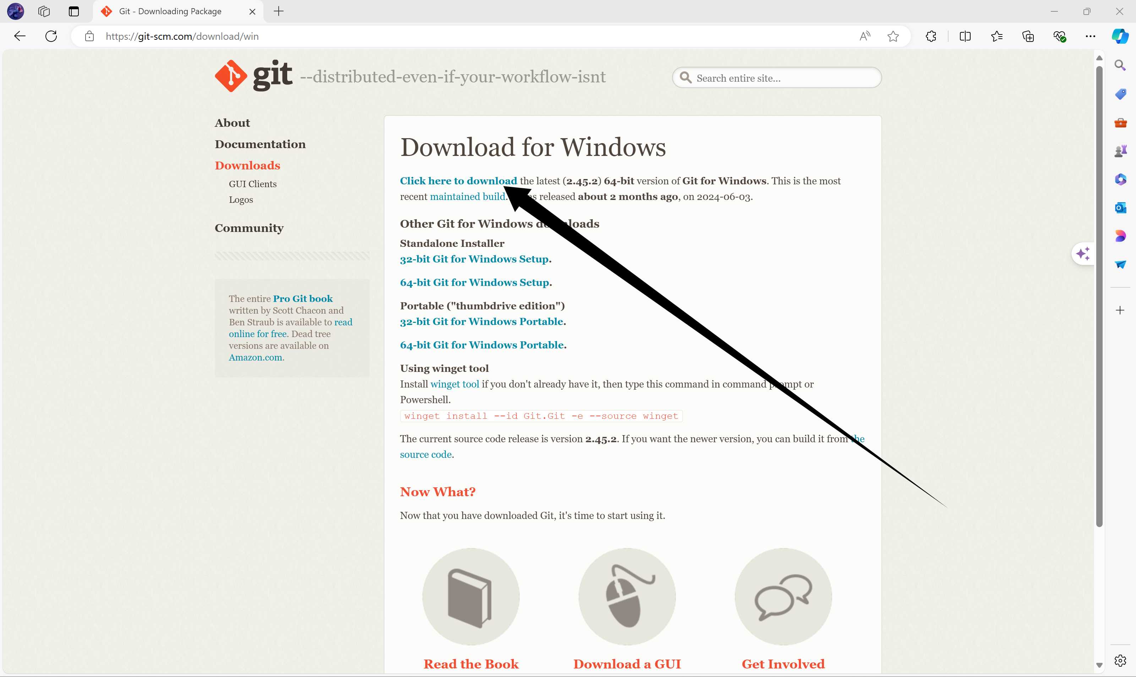The image size is (1136, 677).
Task: Click the Copilot icon in toolbar
Action: click(1120, 36)
